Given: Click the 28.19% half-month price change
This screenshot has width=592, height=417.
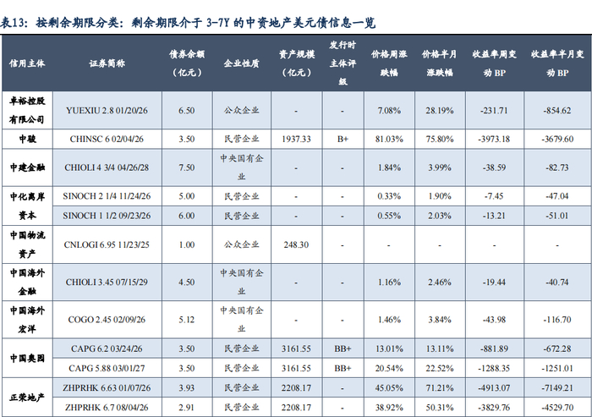Looking at the screenshot, I should (440, 110).
